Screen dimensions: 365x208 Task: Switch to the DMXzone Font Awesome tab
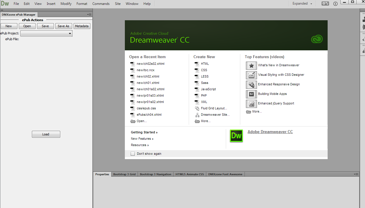pyautogui.click(x=225, y=174)
